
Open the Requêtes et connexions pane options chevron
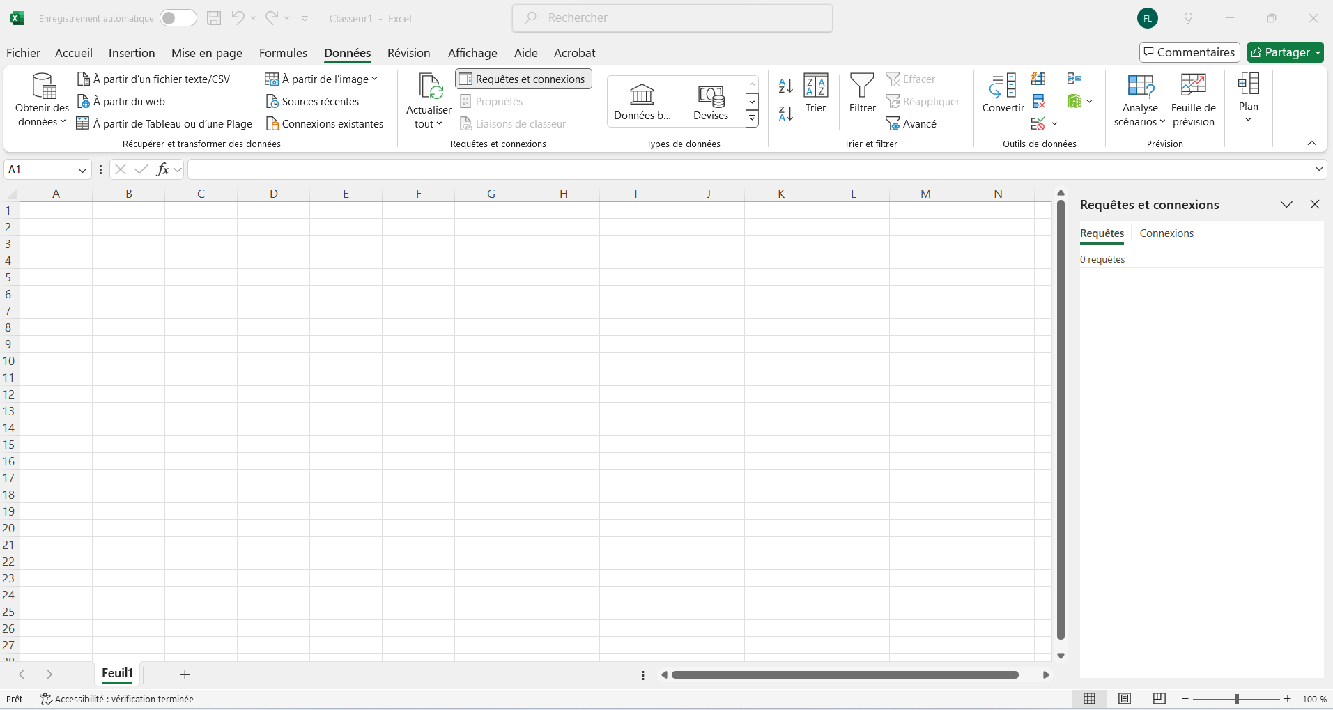coord(1286,204)
